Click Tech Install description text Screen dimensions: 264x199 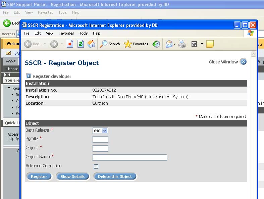(x=141, y=97)
